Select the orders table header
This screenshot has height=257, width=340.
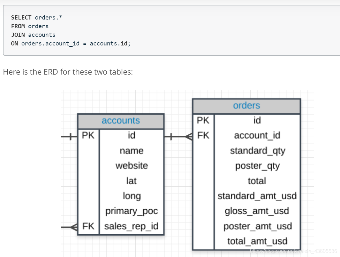[246, 106]
